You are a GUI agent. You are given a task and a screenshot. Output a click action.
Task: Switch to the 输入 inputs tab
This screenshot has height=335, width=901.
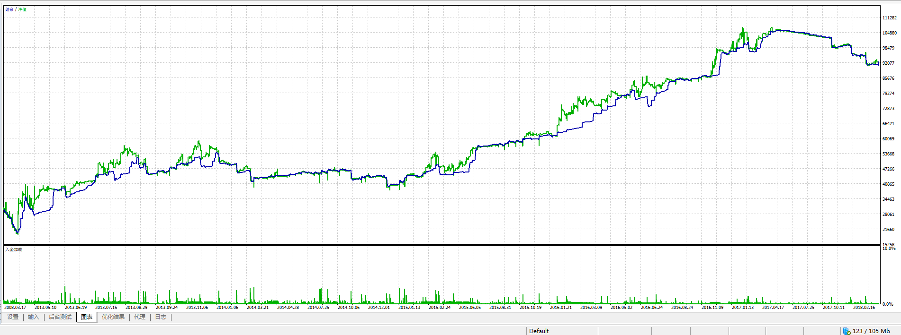(x=33, y=317)
